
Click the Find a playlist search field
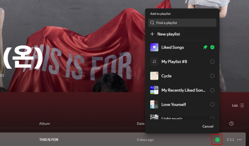point(182,23)
